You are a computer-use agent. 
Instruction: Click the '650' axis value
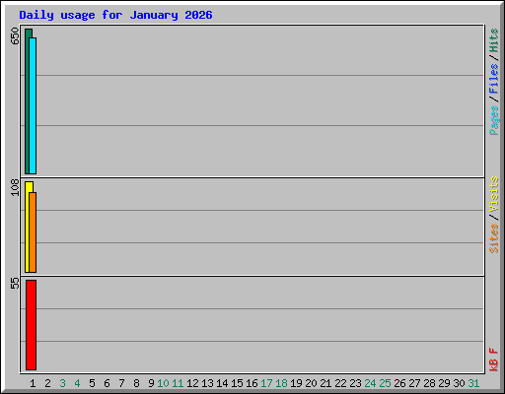click(x=15, y=36)
